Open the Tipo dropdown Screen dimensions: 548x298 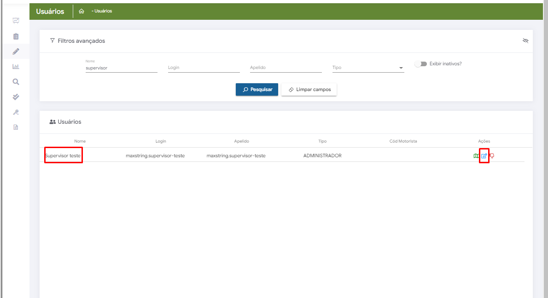[x=367, y=68]
